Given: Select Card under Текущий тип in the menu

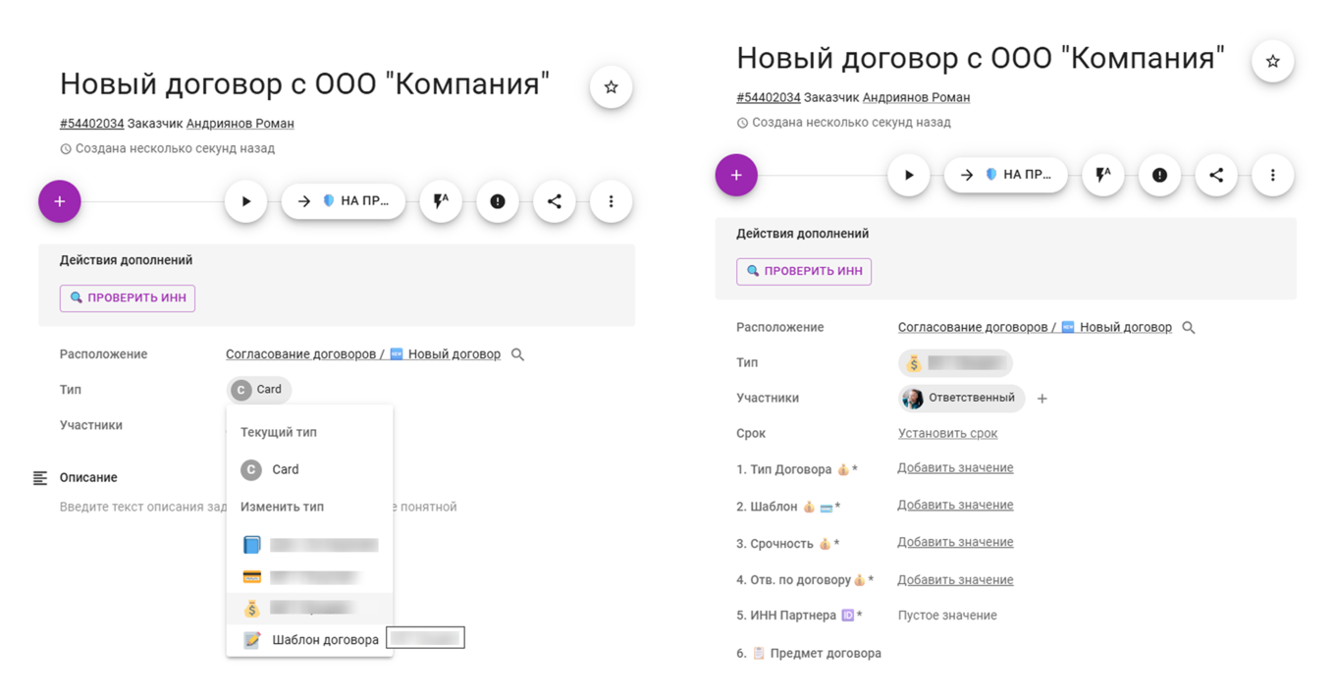Looking at the screenshot, I should point(285,469).
